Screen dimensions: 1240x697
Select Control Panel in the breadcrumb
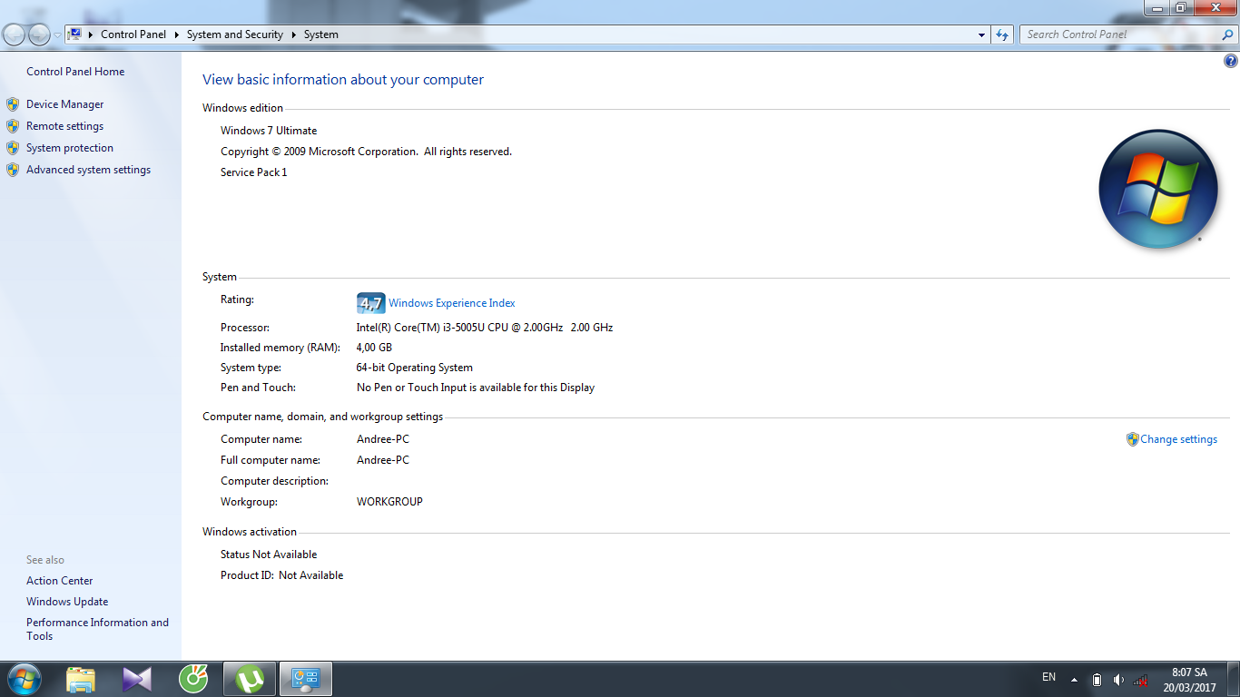(133, 34)
